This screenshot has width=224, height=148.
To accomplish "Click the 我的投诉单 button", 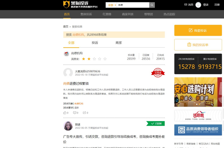I will coord(198,45).
